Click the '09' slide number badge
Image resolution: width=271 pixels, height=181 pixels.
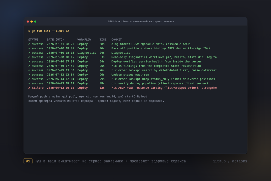[x=28, y=161]
